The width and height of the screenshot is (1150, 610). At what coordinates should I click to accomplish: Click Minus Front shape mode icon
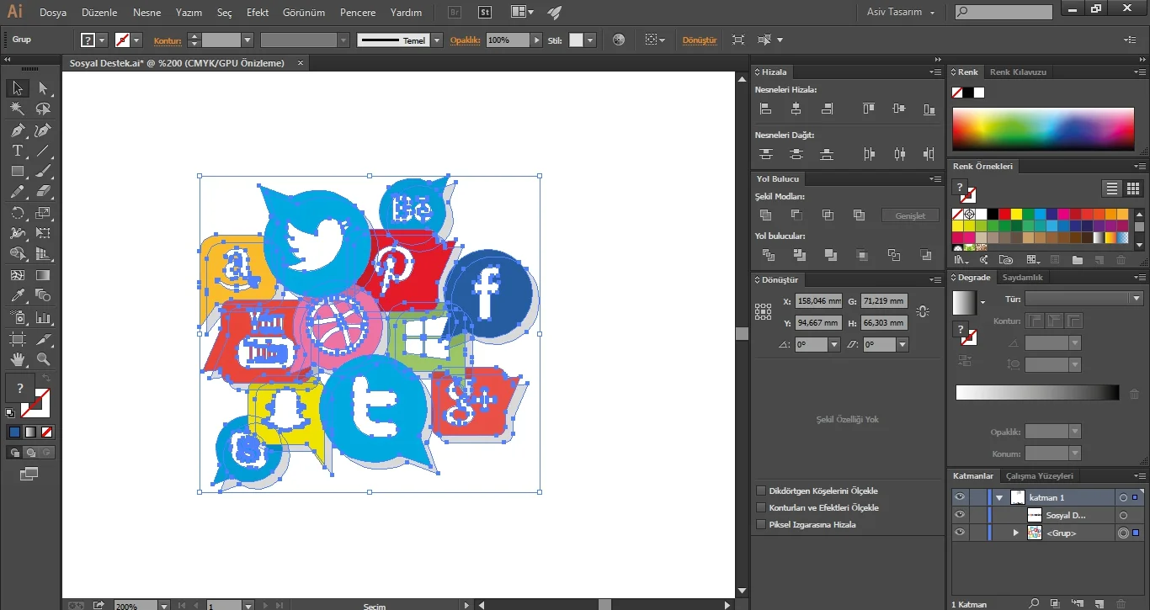click(796, 215)
